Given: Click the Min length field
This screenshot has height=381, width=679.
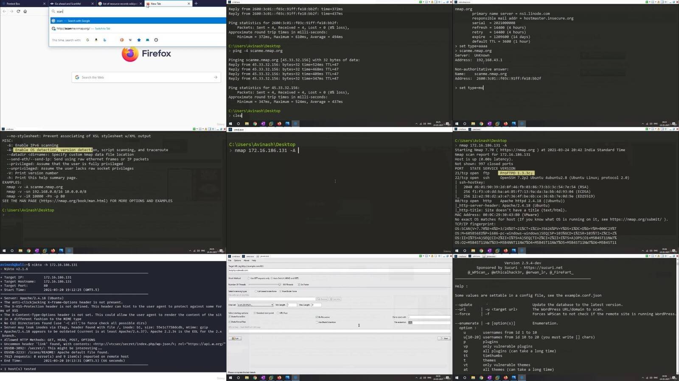Looking at the screenshot, I should pyautogui.click(x=292, y=305).
